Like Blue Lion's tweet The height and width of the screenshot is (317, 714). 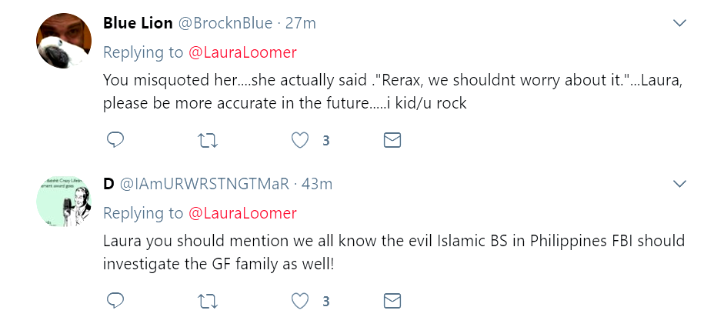[301, 140]
